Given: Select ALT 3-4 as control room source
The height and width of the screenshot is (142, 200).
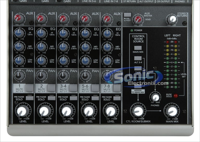Looking at the screenshot, I should coord(138,58).
